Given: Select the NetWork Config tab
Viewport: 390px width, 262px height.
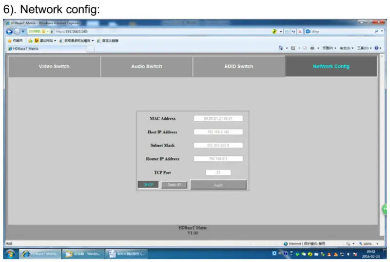Looking at the screenshot, I should [x=331, y=66].
